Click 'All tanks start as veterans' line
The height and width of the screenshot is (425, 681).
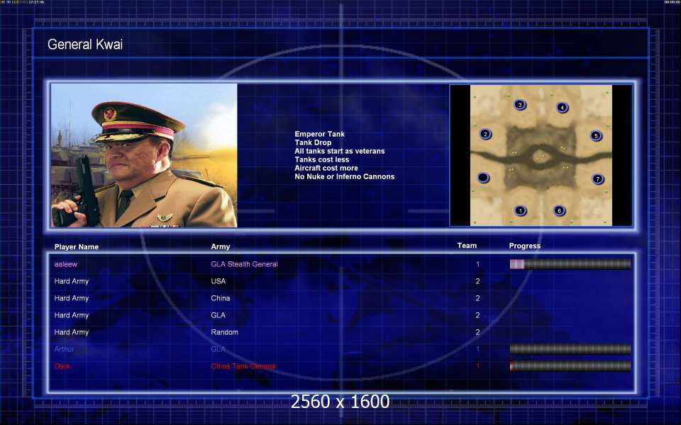tap(340, 151)
